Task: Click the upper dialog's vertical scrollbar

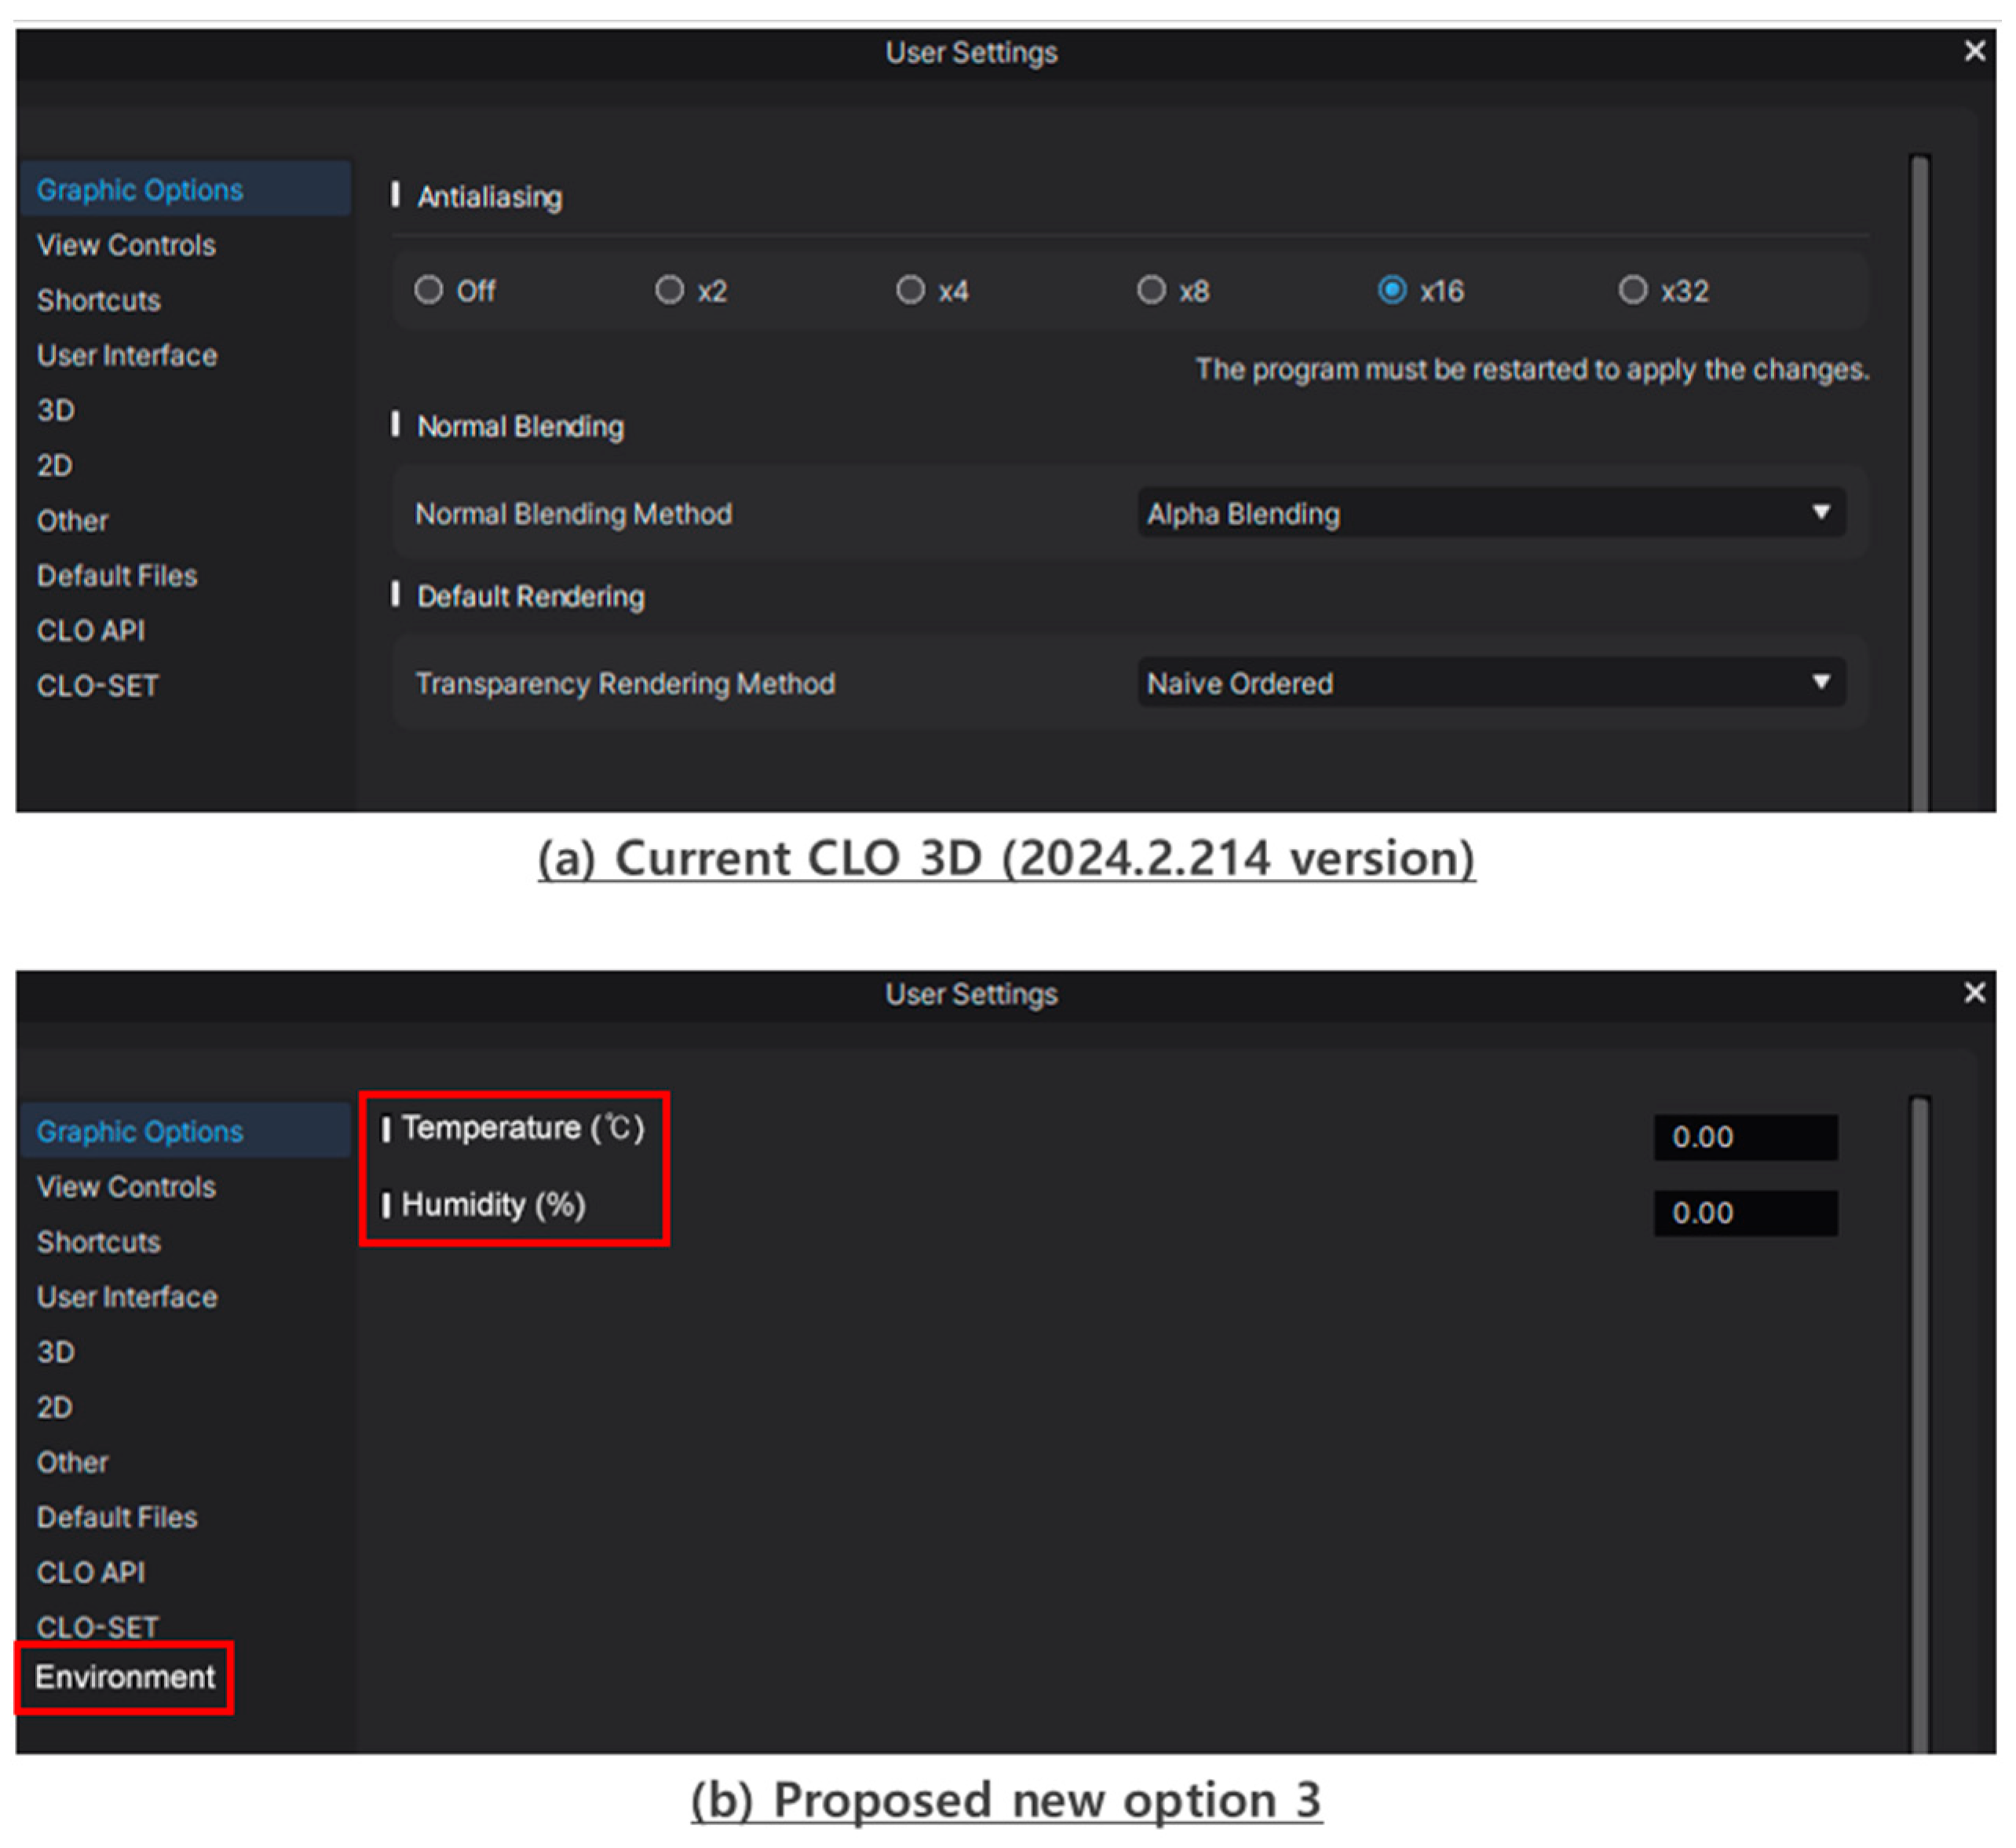Action: tap(1920, 482)
